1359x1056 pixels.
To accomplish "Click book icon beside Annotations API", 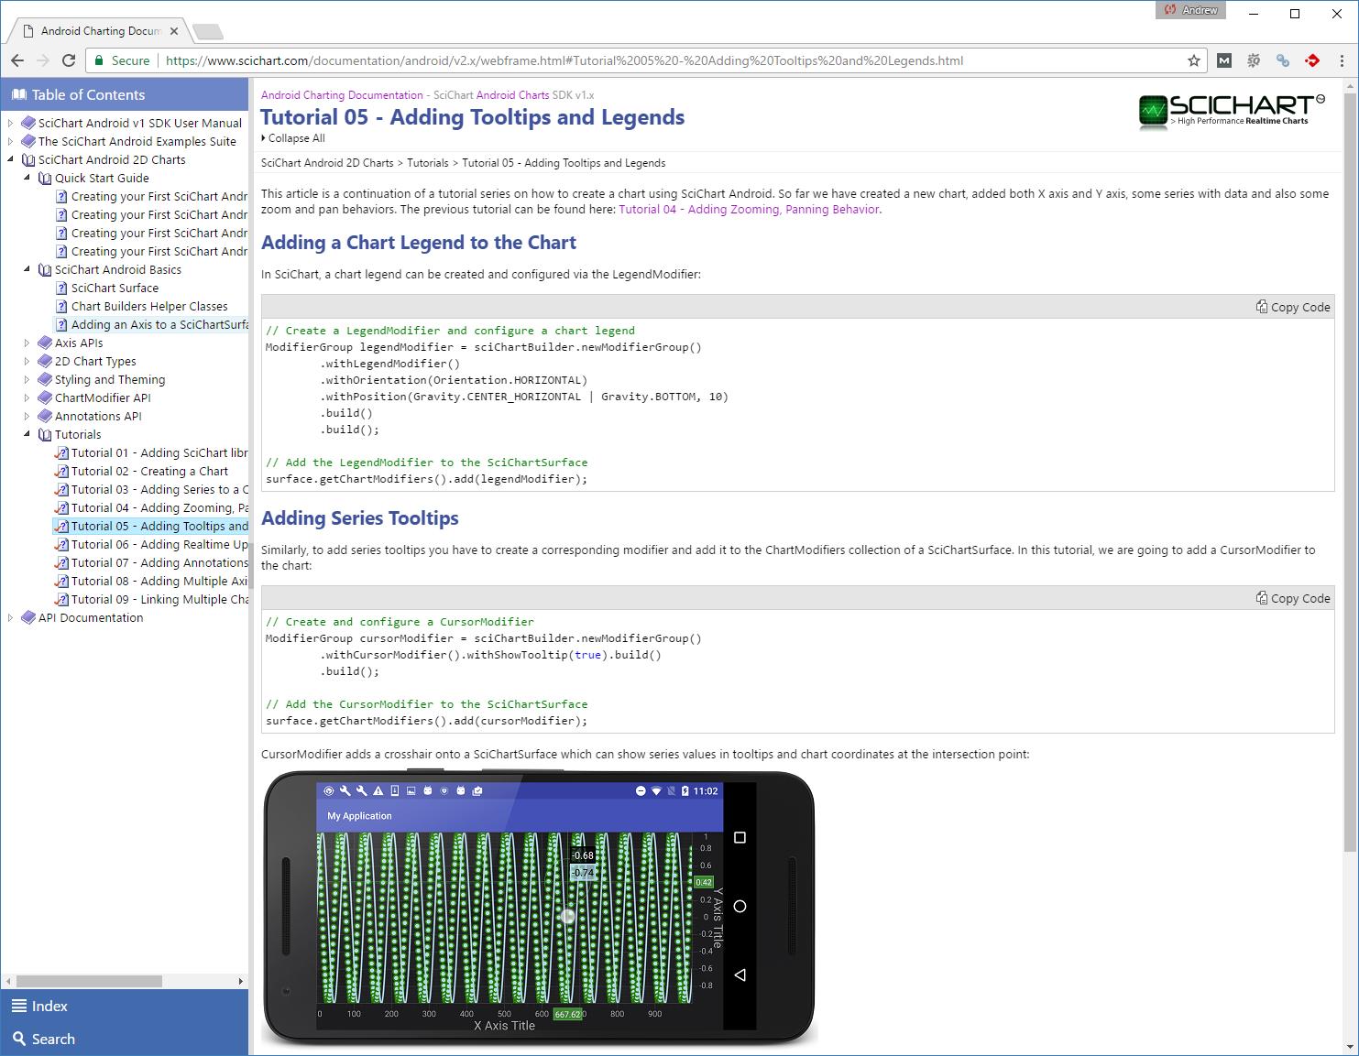I will coord(45,416).
